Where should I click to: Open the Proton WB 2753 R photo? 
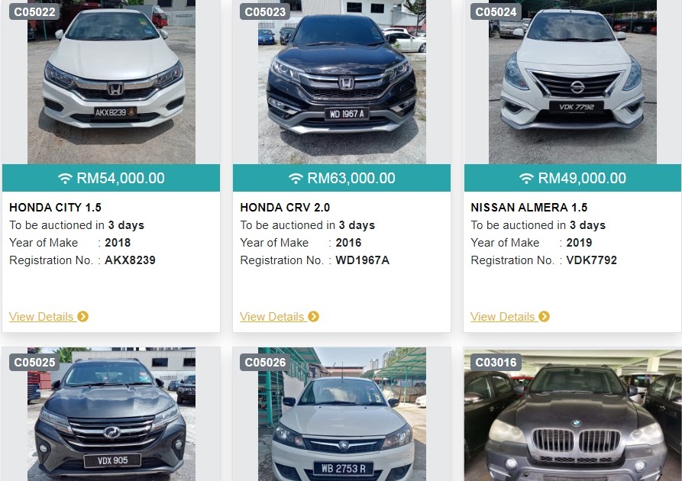(x=342, y=414)
